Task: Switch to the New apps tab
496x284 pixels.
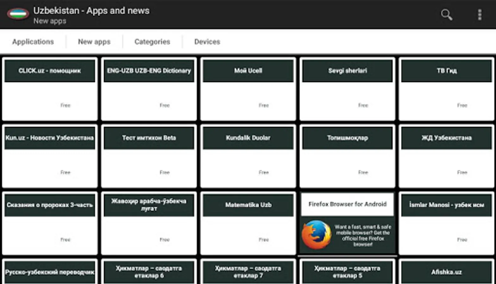Action: 94,42
